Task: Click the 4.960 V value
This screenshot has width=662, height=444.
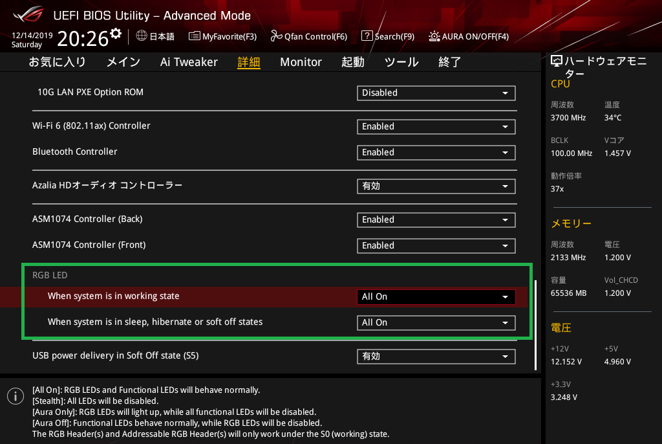Action: 617,362
